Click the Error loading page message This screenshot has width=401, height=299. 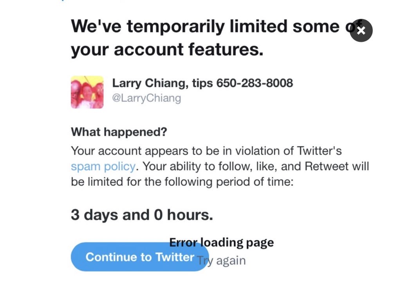222,243
